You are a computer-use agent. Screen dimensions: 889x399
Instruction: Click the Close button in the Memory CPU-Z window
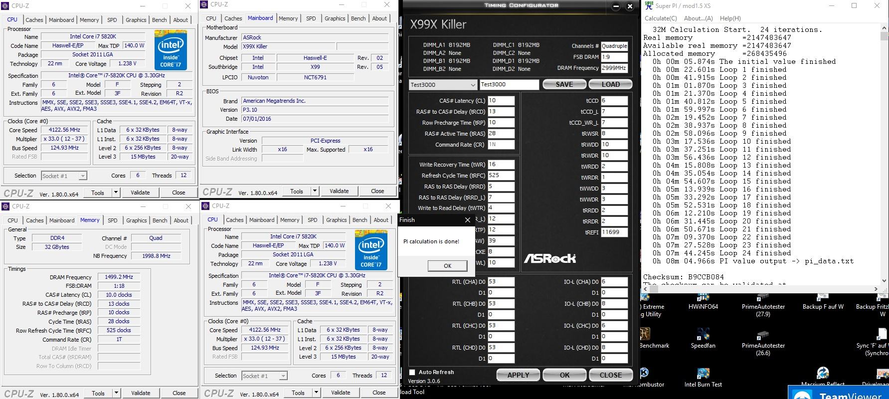(x=179, y=393)
